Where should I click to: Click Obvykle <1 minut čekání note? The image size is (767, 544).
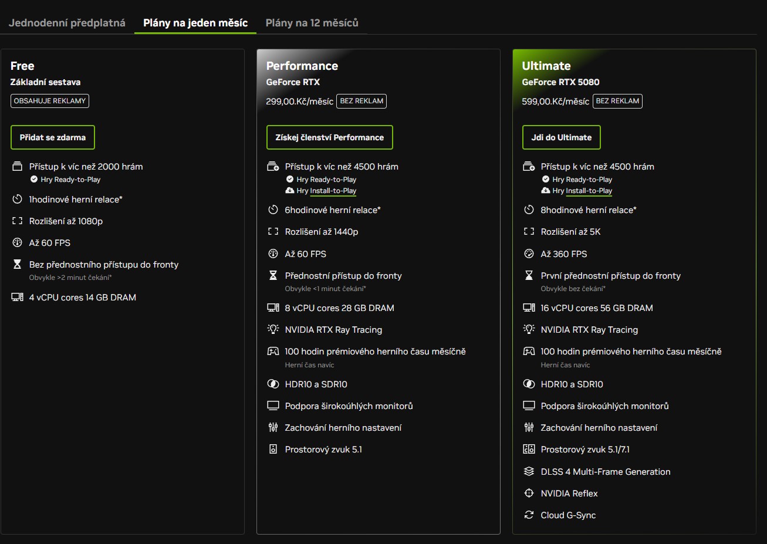click(326, 289)
